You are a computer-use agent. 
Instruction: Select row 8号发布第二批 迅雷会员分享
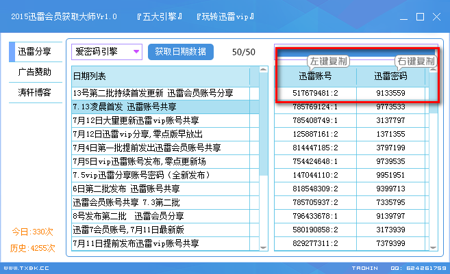(x=165, y=216)
